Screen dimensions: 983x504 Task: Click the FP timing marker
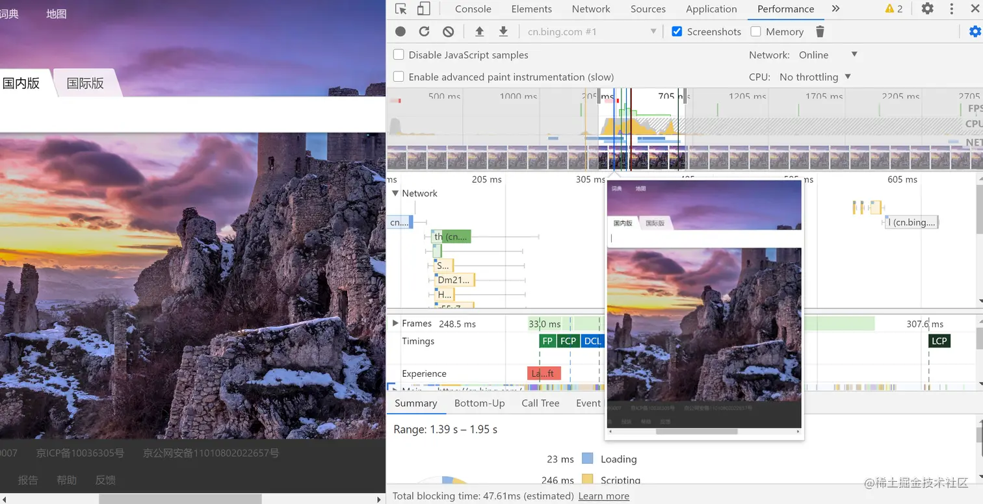pyautogui.click(x=547, y=341)
